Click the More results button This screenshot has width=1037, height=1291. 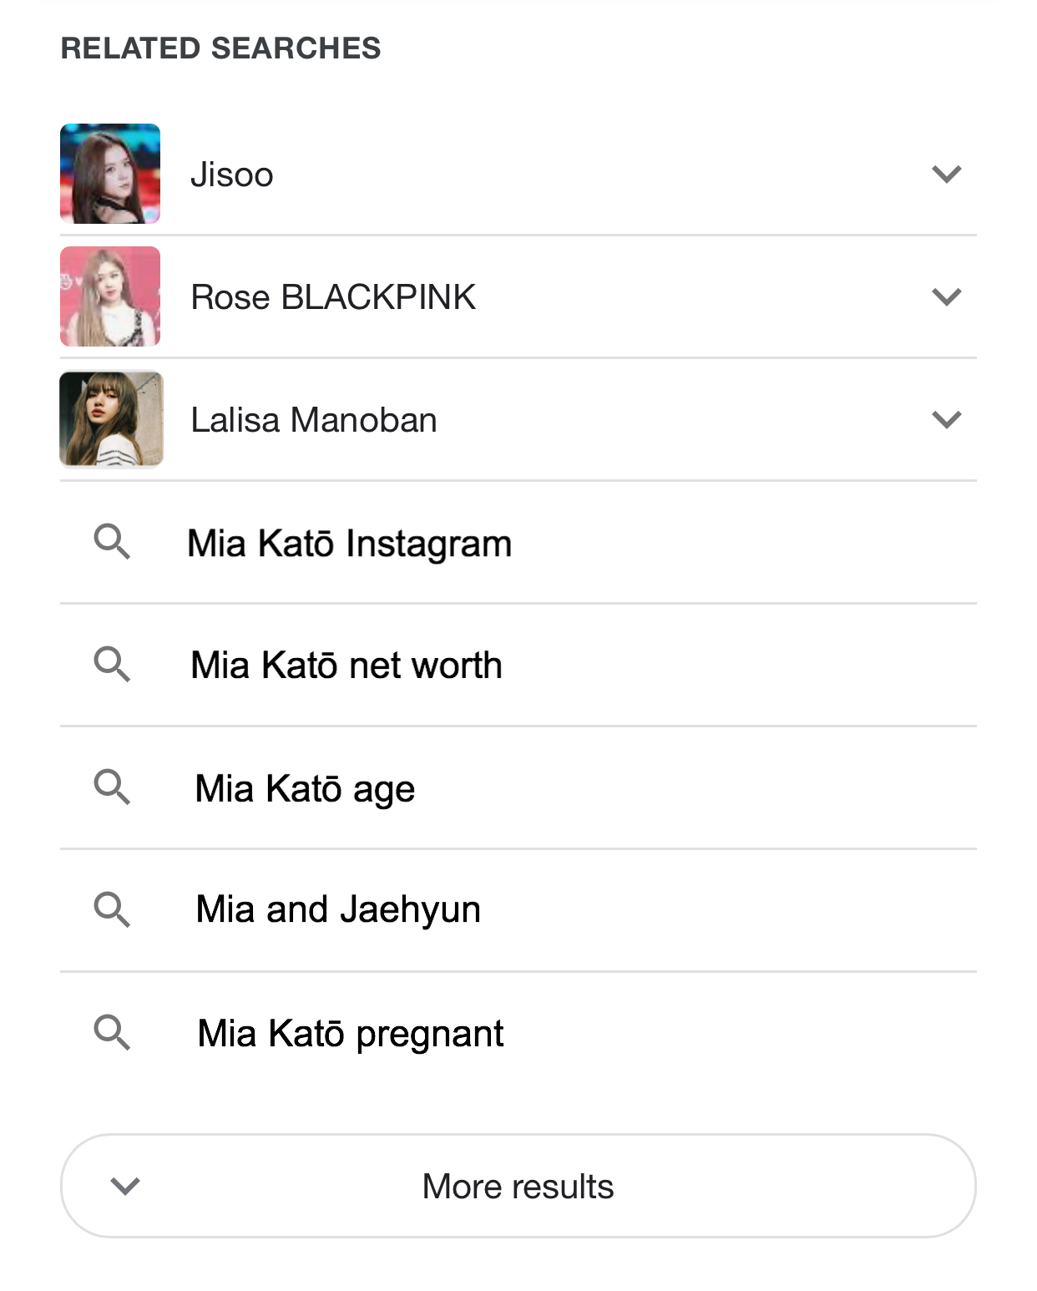click(518, 1186)
